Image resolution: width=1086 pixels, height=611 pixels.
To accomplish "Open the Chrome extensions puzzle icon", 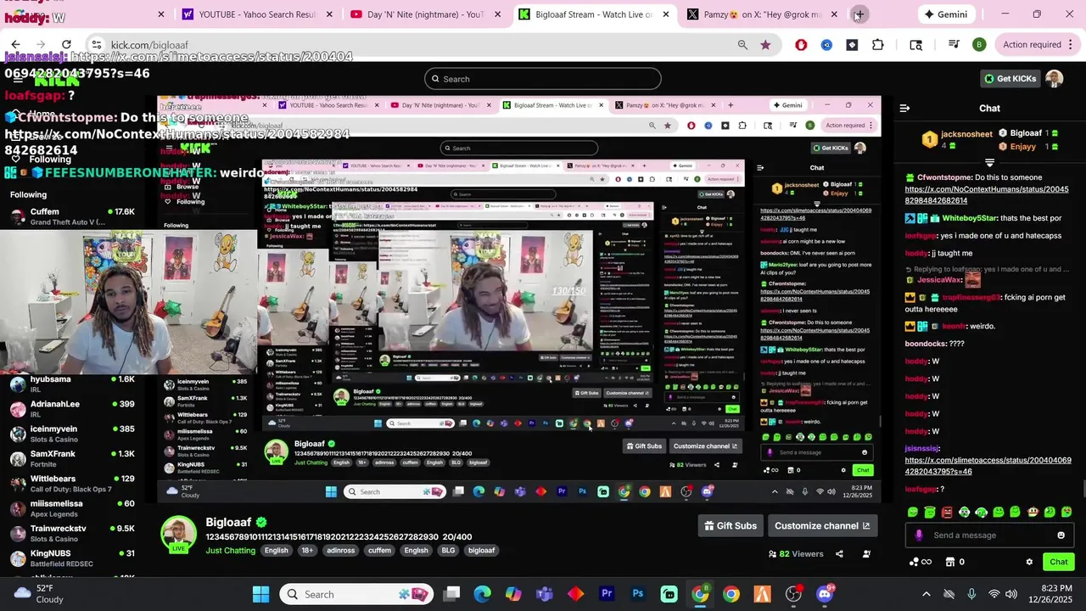I will (x=878, y=45).
